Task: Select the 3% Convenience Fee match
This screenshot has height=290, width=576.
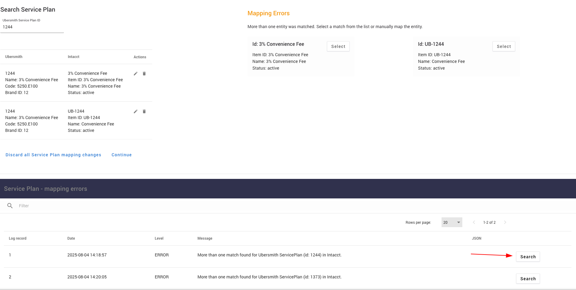Action: pos(338,46)
